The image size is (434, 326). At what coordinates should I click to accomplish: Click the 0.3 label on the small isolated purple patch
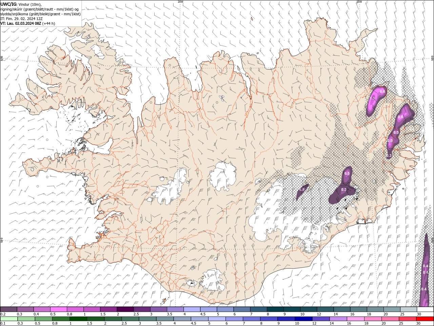(301, 189)
